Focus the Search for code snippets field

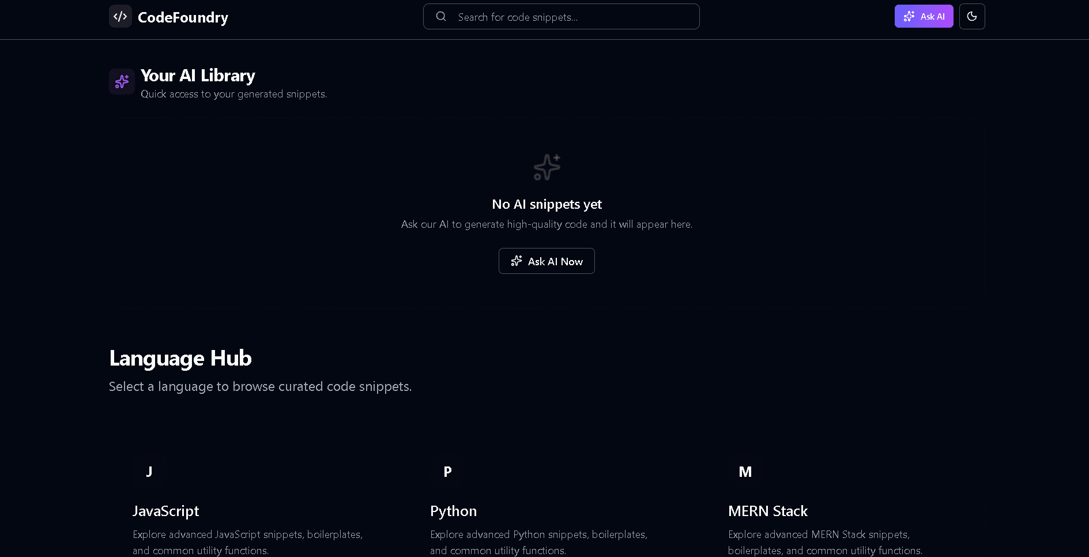pyautogui.click(x=571, y=17)
